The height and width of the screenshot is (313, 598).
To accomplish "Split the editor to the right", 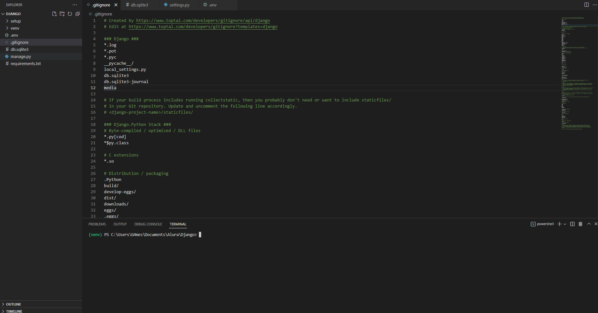I will 586,5.
